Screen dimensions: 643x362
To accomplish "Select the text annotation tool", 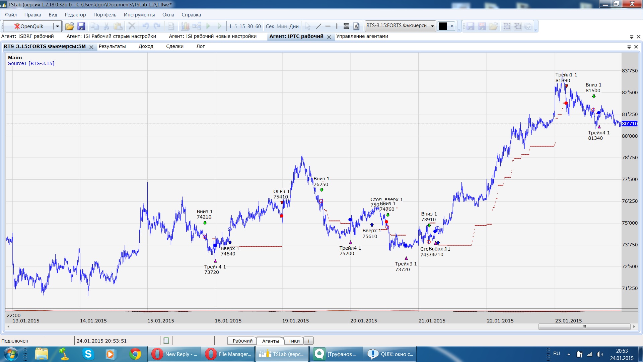I will coord(356,26).
